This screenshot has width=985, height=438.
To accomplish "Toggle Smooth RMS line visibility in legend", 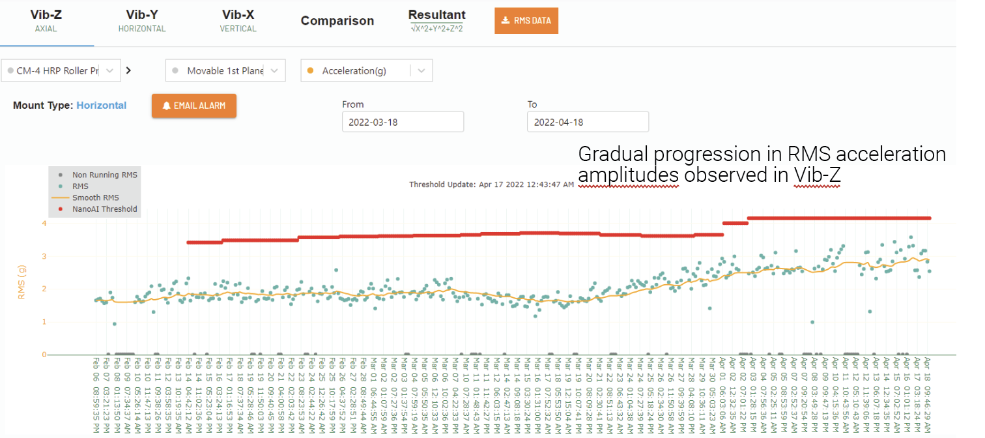I will tap(95, 197).
